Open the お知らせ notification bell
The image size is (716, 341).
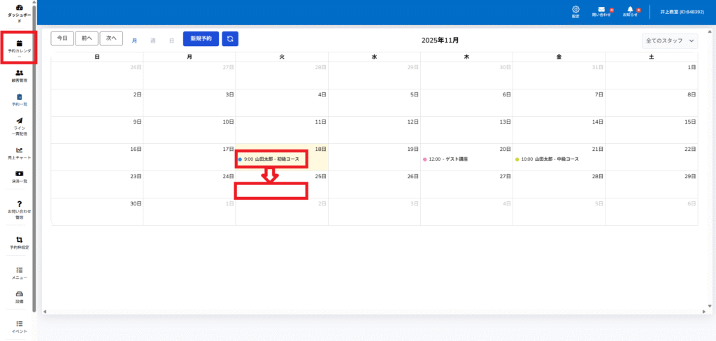[630, 10]
